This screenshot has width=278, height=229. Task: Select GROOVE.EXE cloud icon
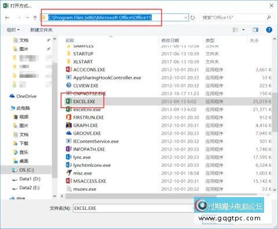(69, 133)
